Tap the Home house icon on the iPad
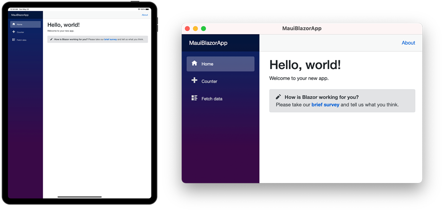Viewport: 445px width, 213px height. (14, 24)
